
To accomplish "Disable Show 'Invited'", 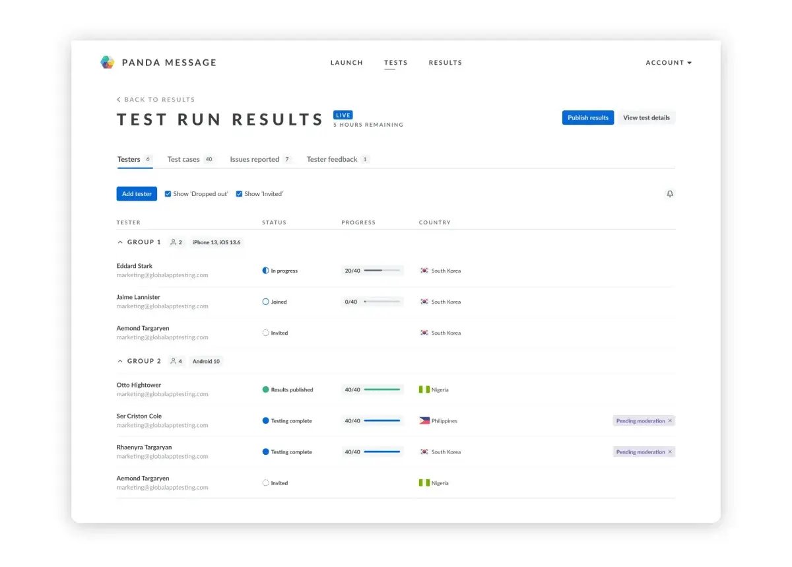I will tap(239, 193).
